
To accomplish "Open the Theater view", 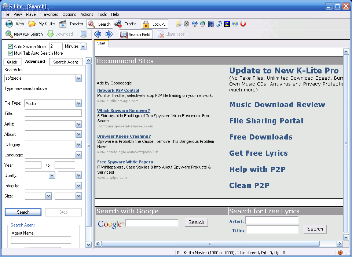I will [71, 24].
